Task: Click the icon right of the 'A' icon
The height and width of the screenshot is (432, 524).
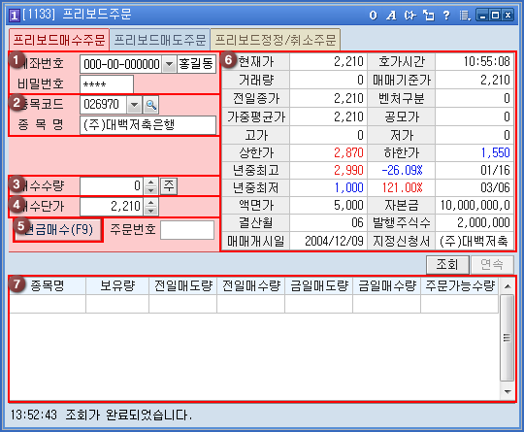Action: click(409, 15)
